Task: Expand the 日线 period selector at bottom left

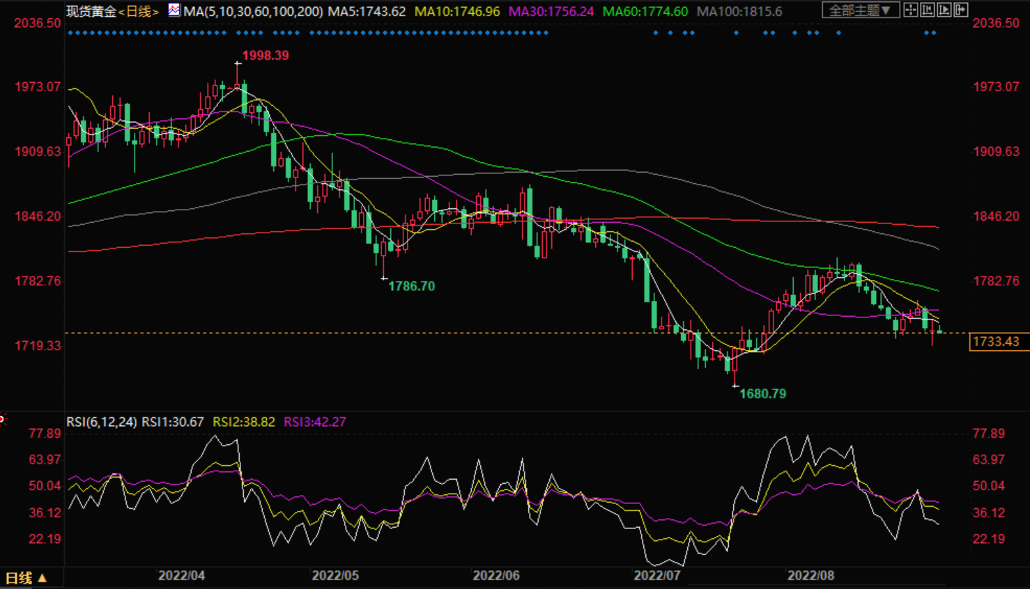Action: point(26,578)
